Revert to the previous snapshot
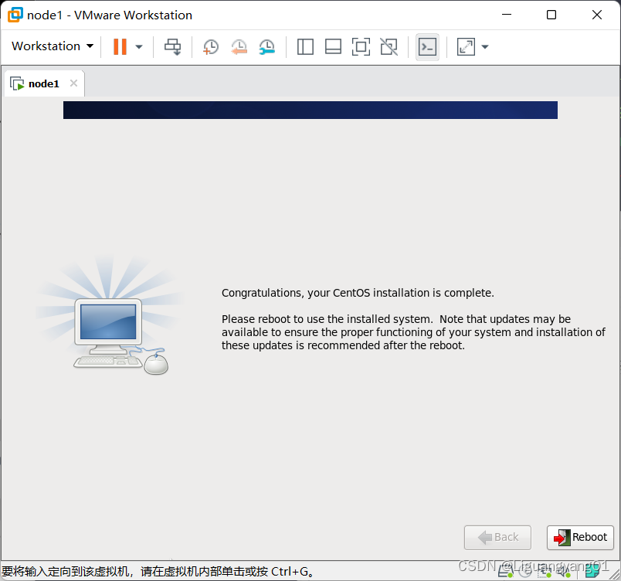This screenshot has height=581, width=621. [x=239, y=46]
